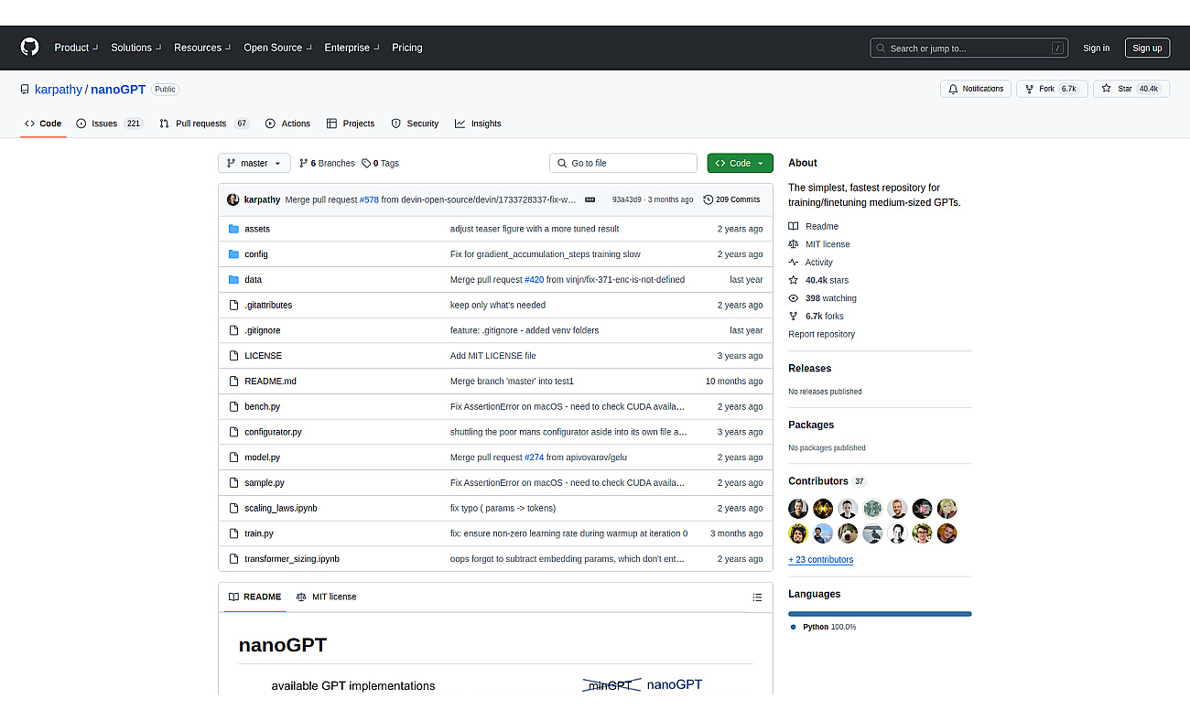Click the assets folder icon

click(x=233, y=229)
